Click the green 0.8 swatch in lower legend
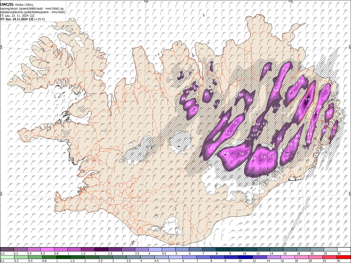The image size is (351, 263). pos(49,257)
